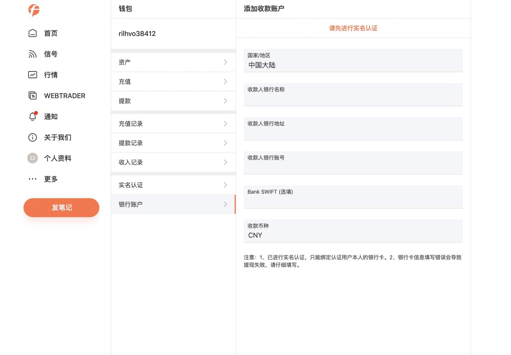Open the home icon in sidebar
This screenshot has width=511, height=355.
(x=33, y=33)
